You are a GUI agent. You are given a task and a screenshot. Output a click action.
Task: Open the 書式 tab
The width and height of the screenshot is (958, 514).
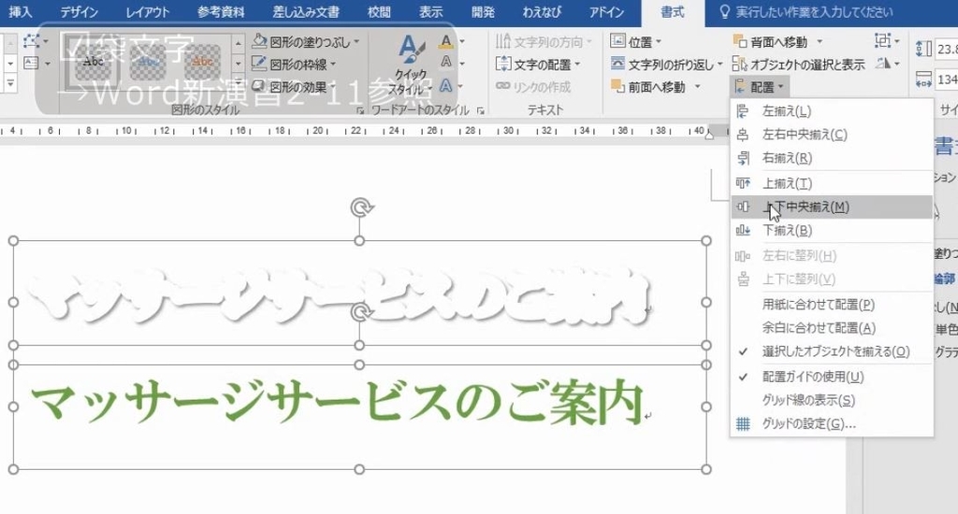click(673, 12)
